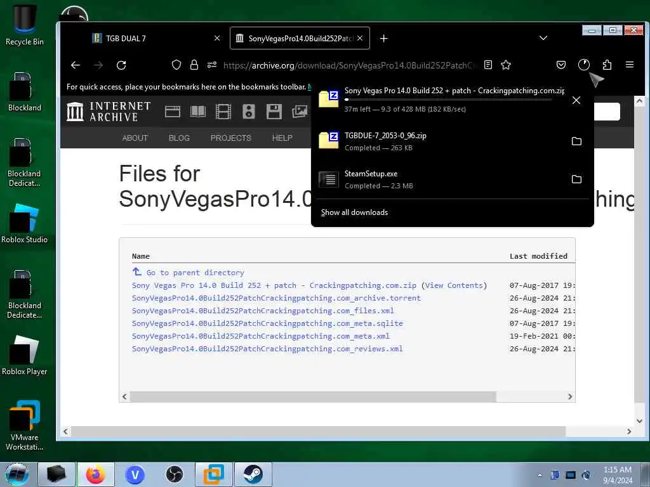Image resolution: width=650 pixels, height=487 pixels.
Task: Toggle reader view icon
Action: click(x=488, y=65)
